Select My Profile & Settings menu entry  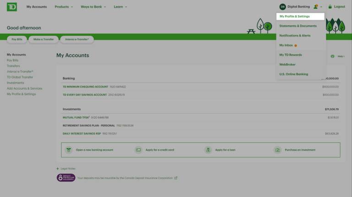click(x=300, y=16)
